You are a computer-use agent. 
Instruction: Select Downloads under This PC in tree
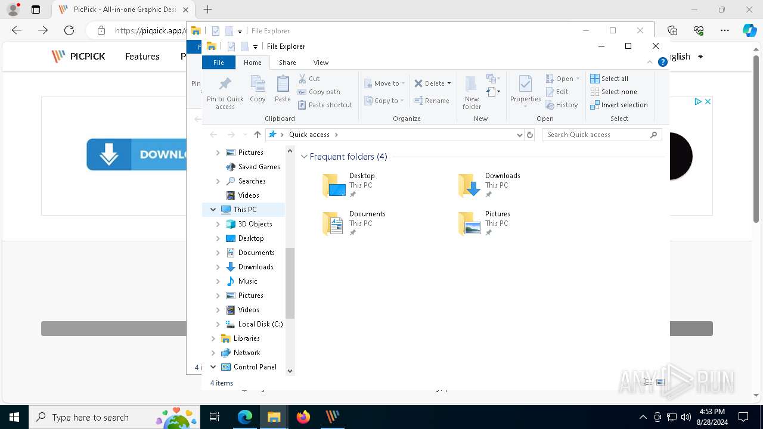click(x=256, y=267)
